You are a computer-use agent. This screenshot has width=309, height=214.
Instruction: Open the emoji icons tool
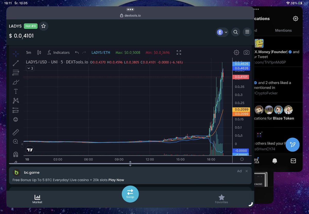[x=16, y=120]
